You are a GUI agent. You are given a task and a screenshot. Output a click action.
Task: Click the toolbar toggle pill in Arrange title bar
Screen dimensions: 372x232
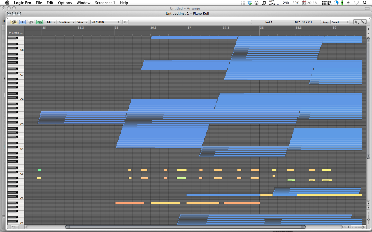coord(367,8)
